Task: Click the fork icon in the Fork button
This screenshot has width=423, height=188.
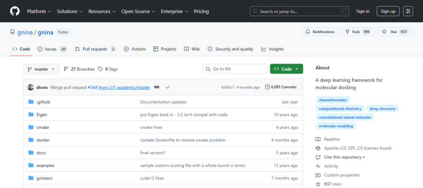Action: click(x=347, y=32)
